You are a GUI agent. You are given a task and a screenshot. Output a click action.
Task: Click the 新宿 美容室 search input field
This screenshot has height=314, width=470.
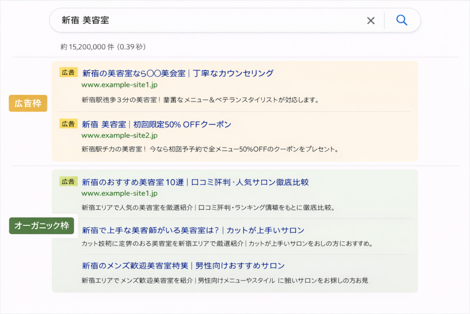207,20
